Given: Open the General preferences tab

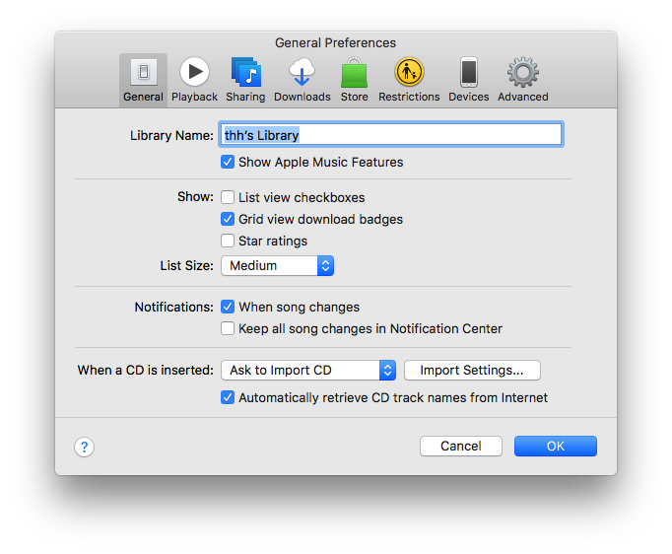Looking at the screenshot, I should pyautogui.click(x=143, y=80).
